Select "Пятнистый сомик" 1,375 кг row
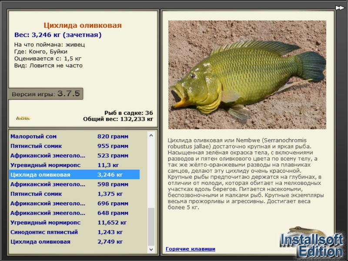 coord(74,194)
